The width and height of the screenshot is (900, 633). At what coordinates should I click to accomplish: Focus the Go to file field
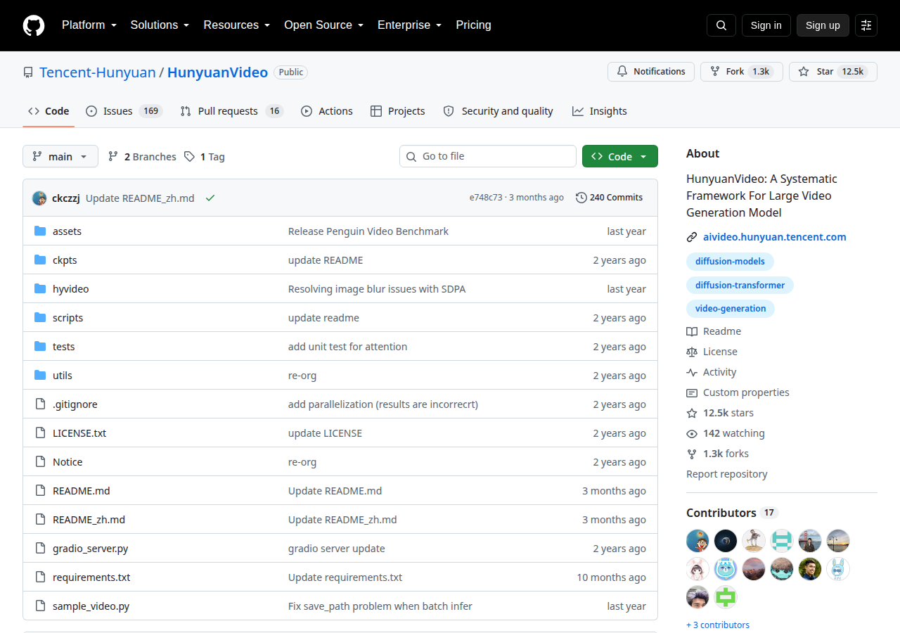(488, 156)
